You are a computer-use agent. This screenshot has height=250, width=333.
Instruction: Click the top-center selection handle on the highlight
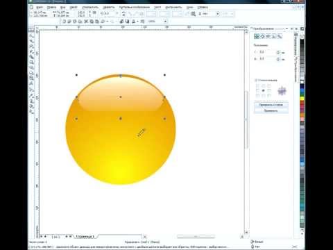(x=121, y=76)
